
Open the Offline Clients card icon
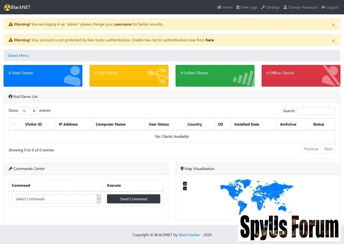(330, 76)
